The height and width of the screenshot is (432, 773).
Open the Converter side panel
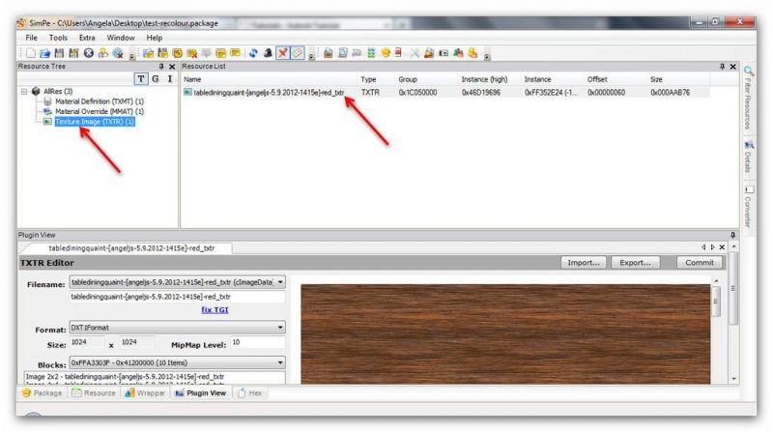748,207
